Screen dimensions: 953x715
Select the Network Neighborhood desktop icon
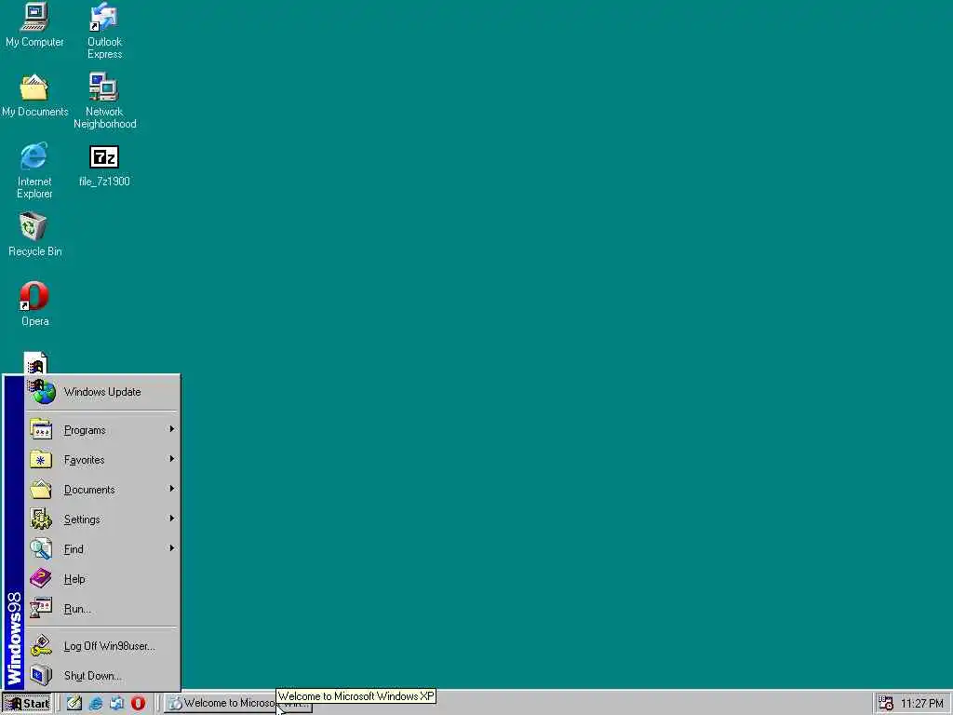click(104, 101)
